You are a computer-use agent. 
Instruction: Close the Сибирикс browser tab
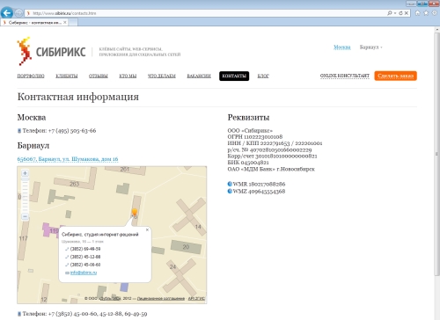click(65, 22)
